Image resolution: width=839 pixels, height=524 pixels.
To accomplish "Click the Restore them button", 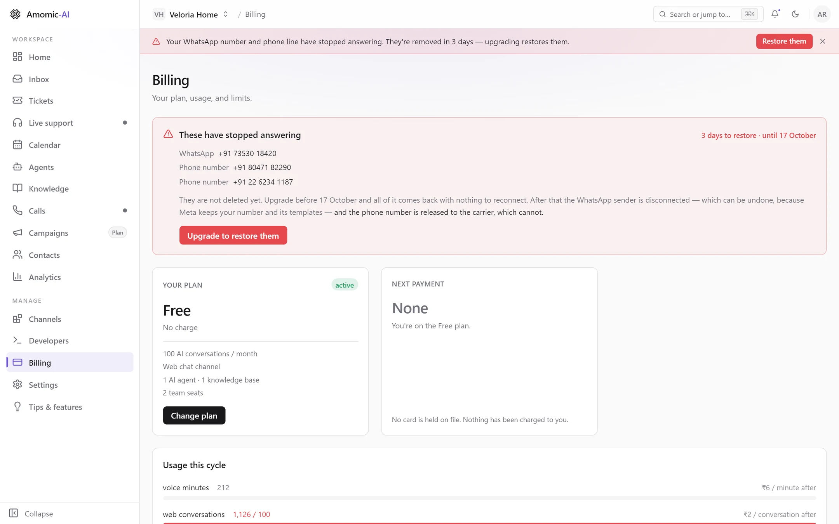I will click(x=784, y=41).
